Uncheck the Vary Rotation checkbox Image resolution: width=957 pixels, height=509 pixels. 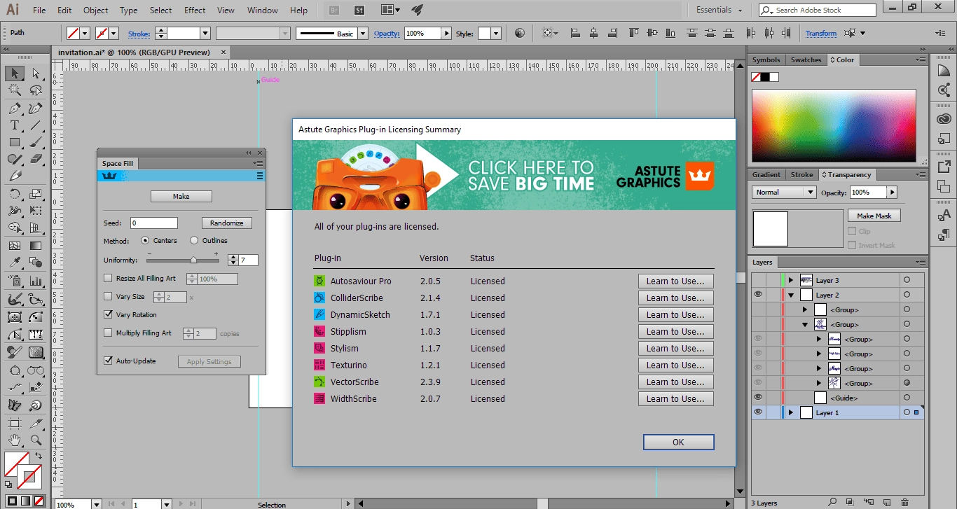click(x=108, y=314)
